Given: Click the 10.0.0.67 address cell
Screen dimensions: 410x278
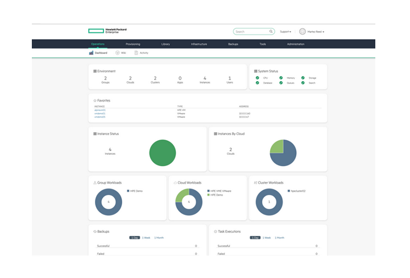Looking at the screenshot, I should point(244,117).
